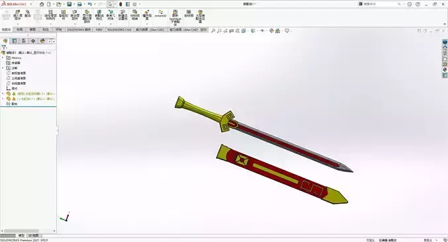Toggle Instant3D mode
The image size is (448, 242).
pos(160,14)
